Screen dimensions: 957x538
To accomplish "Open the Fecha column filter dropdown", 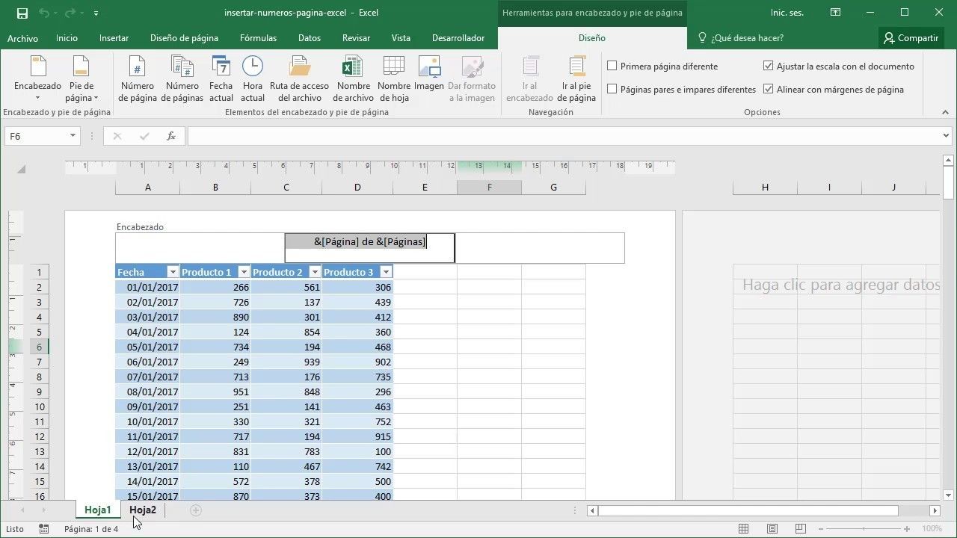I will point(172,272).
